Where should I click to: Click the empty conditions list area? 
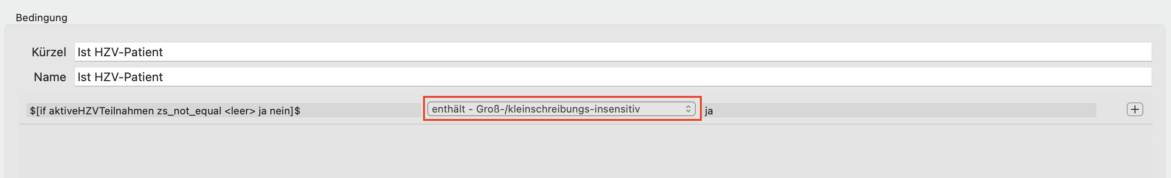[x=585, y=151]
